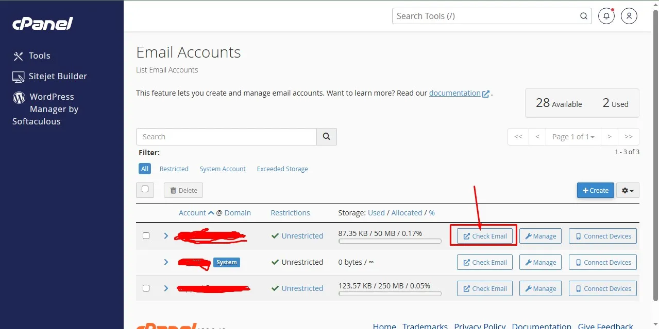Image resolution: width=659 pixels, height=329 pixels.
Task: Switch to the Restricted filter tab
Action: pos(174,169)
